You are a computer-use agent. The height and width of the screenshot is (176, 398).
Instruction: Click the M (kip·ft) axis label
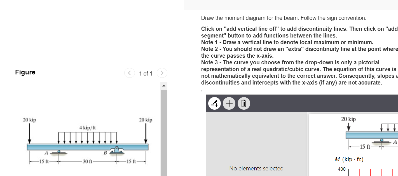[348, 159]
